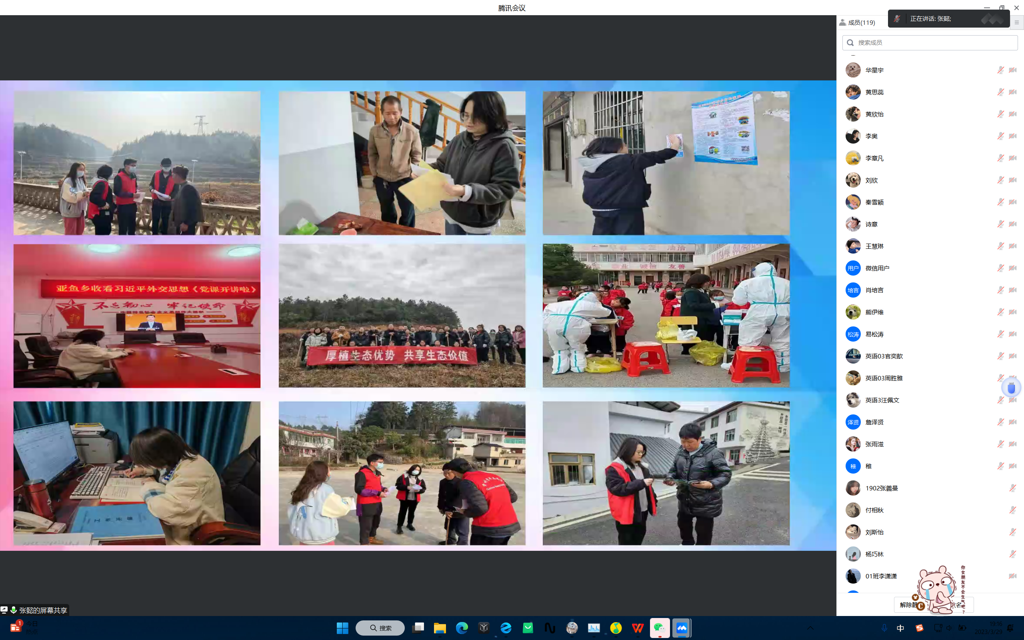This screenshot has height=640, width=1024.
Task: Click the blue microphone tray icon
Action: coord(884,628)
